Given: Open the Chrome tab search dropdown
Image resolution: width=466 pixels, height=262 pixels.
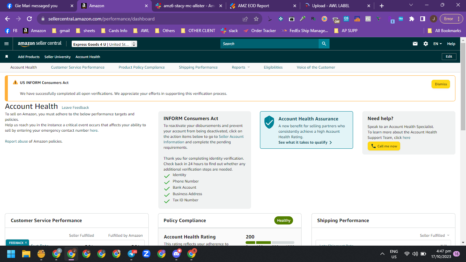Looking at the screenshot, I should click(x=411, y=5).
